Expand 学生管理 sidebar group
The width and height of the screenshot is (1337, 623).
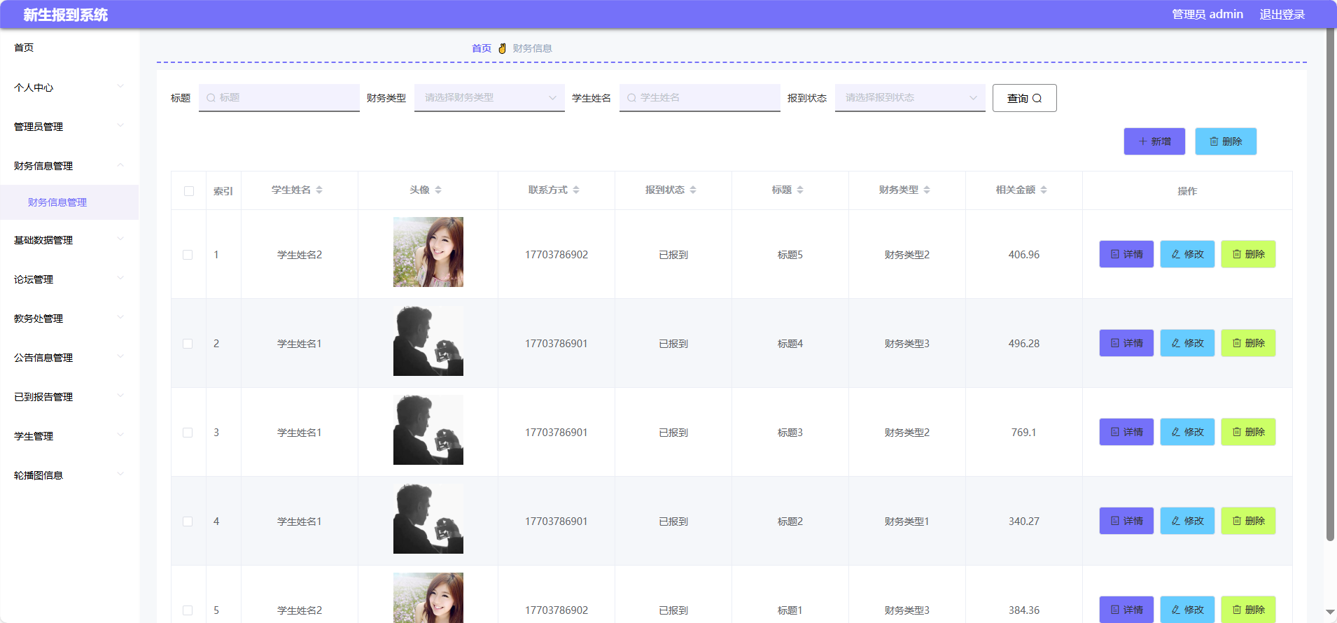point(69,436)
